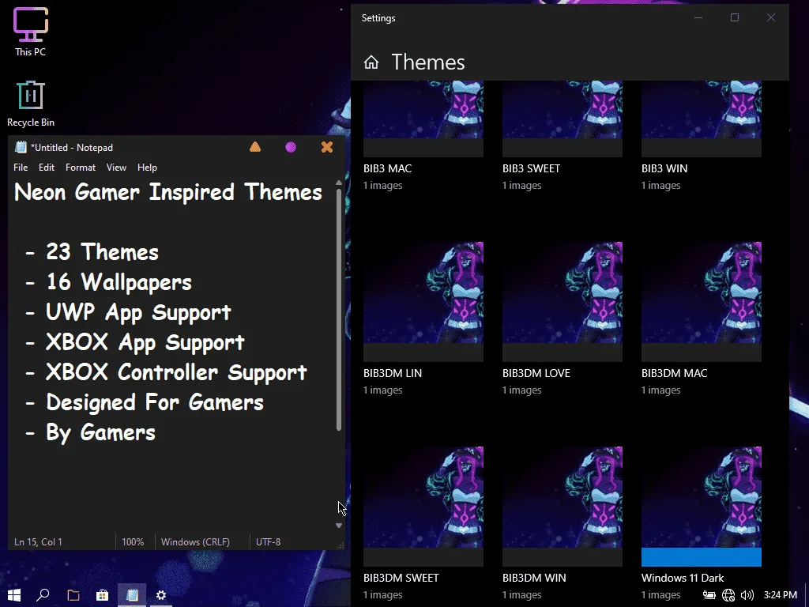
Task: Click the Settings home icon
Action: [371, 62]
